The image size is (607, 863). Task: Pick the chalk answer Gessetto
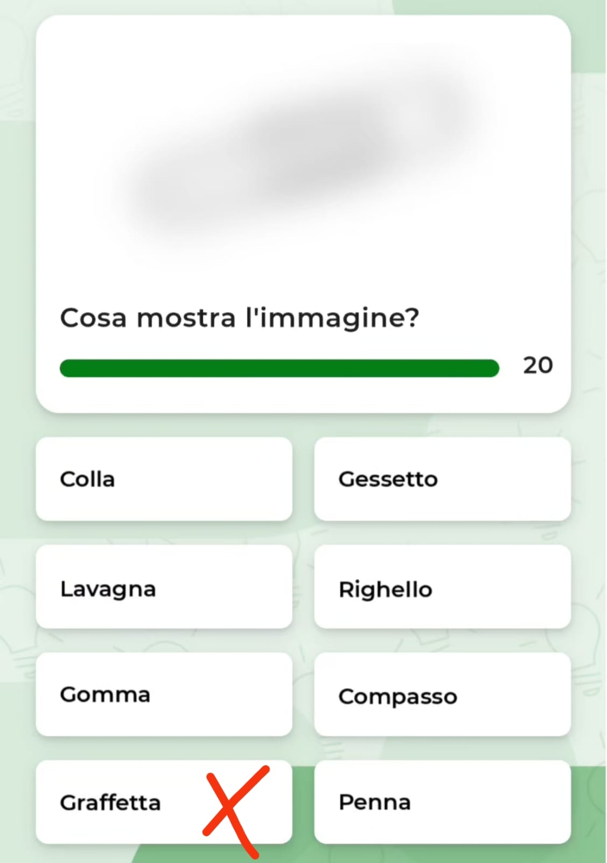(x=442, y=479)
